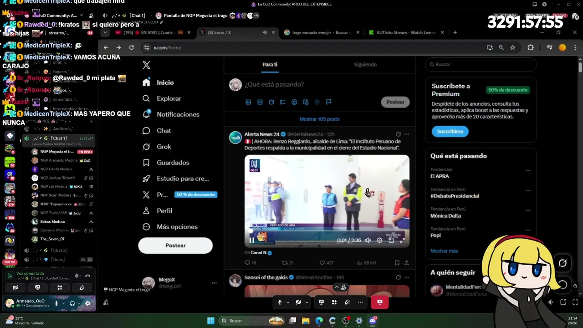Viewport: 583px width, 328px height.
Task: Disconnect from the voice channel
Action: point(88,276)
